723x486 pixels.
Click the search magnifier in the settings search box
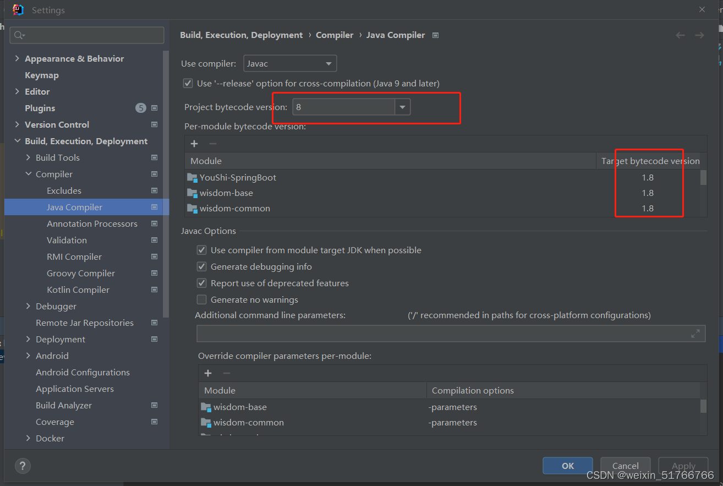[18, 35]
